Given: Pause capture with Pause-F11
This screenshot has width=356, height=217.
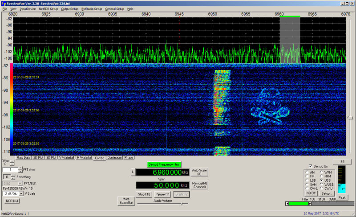Looking at the screenshot, I should click(x=162, y=194).
